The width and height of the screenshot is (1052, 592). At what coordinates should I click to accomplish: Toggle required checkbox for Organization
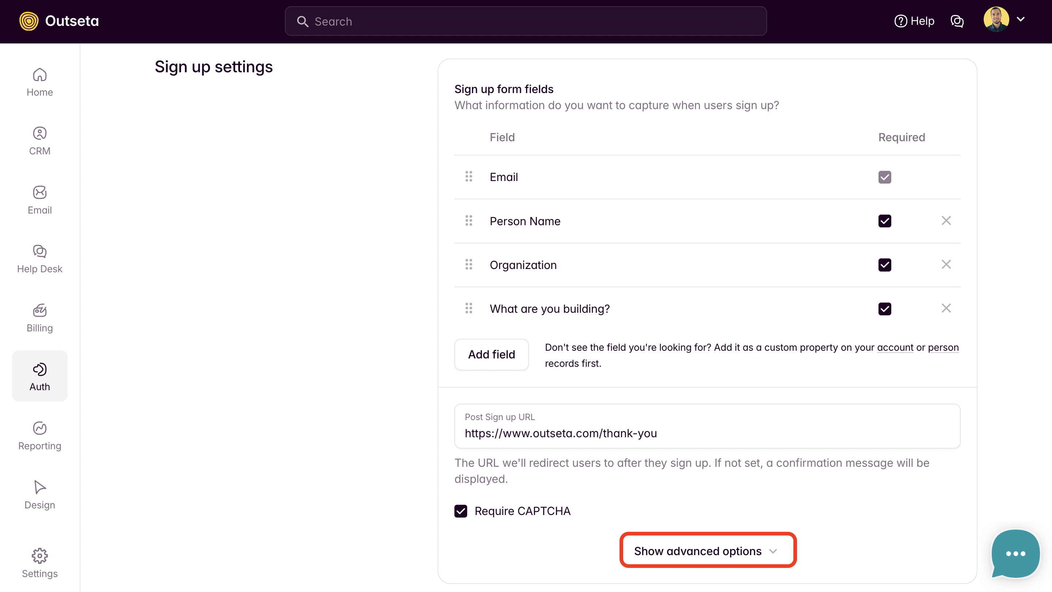(x=885, y=265)
